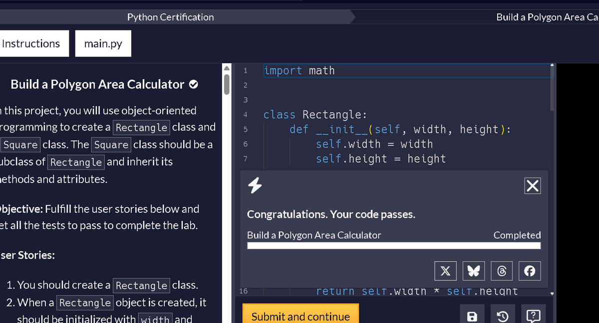Screen dimensions: 599x323
Task: Open the Python Certification breadcrumb
Action: (x=171, y=17)
